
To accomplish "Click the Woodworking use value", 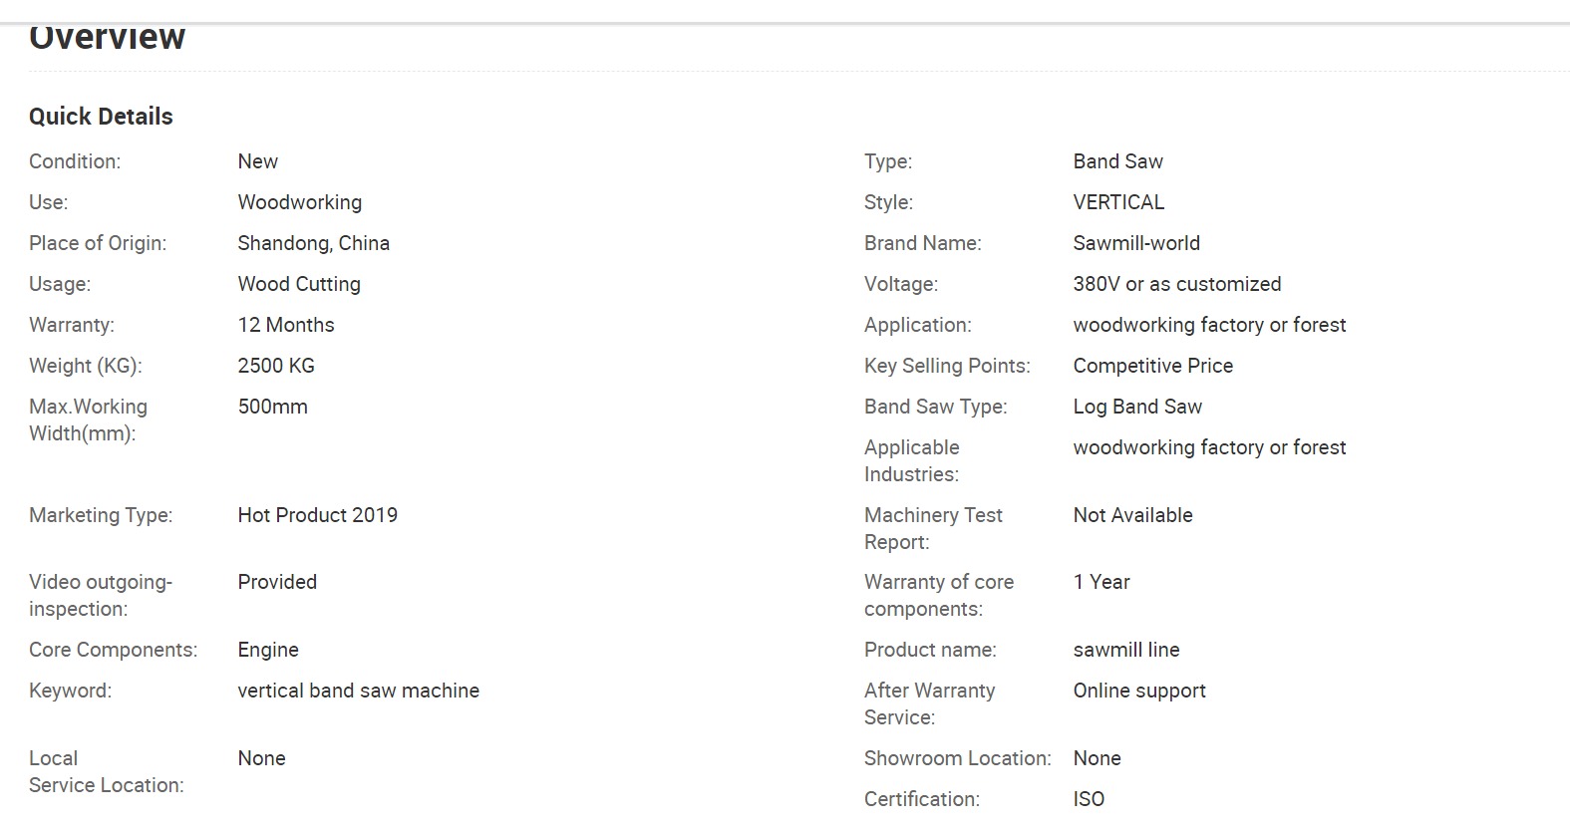I will click(x=299, y=202).
